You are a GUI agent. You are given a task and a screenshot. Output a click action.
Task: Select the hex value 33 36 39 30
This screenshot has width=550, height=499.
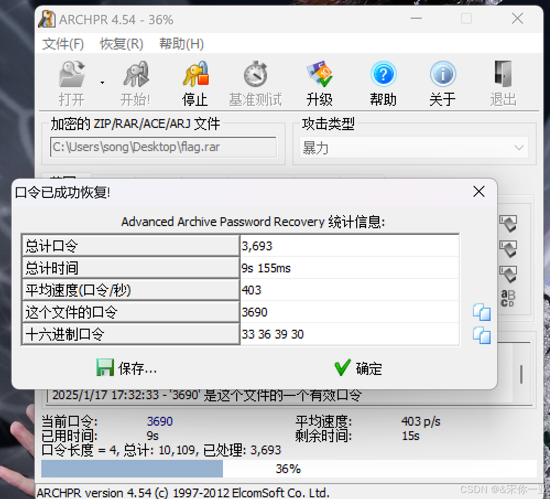pos(350,334)
